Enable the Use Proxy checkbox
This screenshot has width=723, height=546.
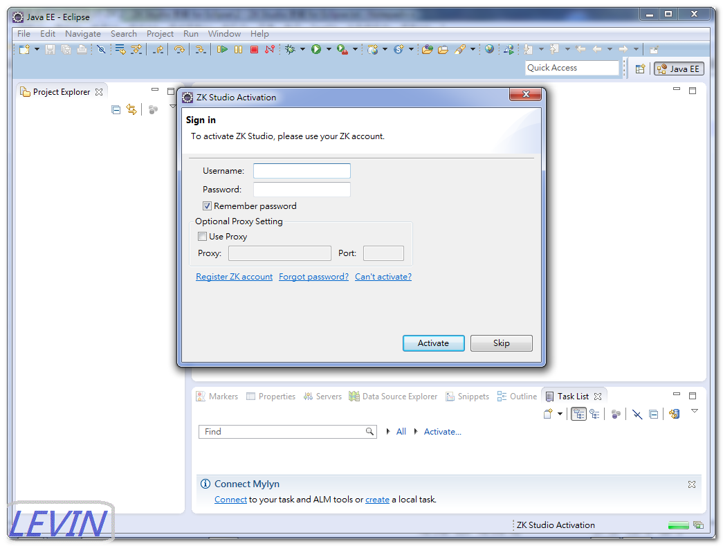202,237
